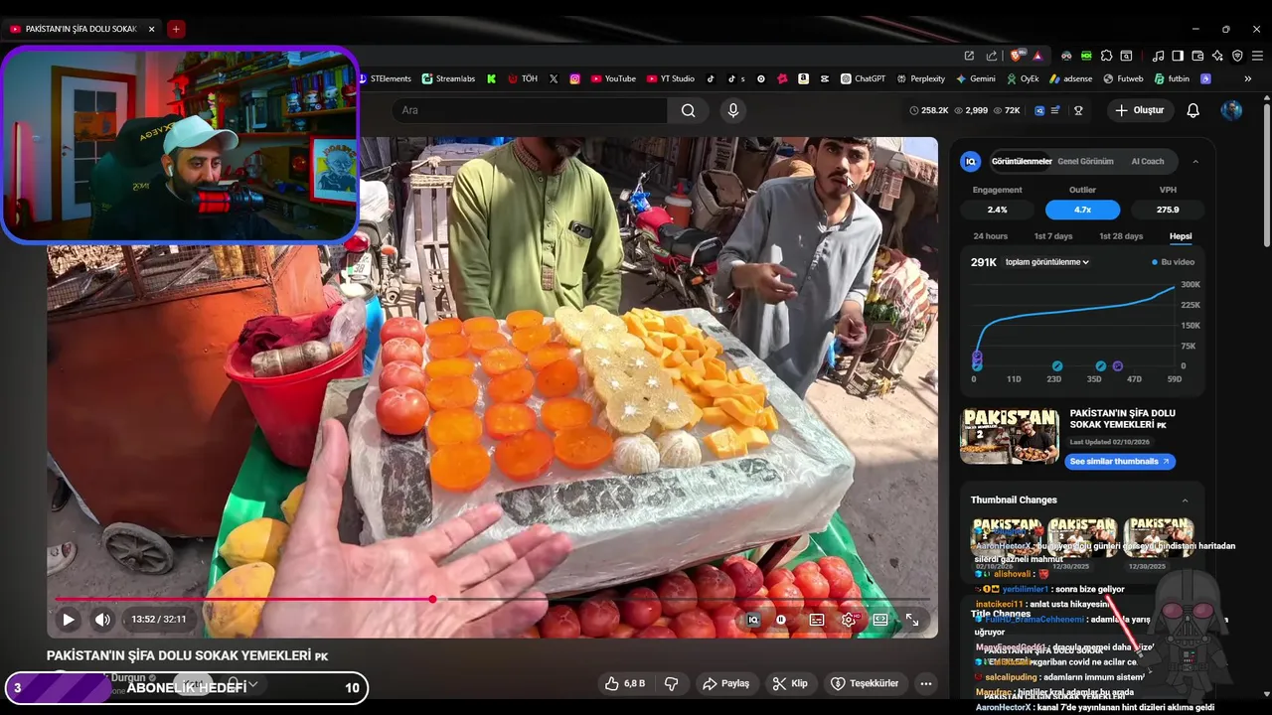The width and height of the screenshot is (1272, 715).
Task: Show more bookmarks overflow chevron
Action: pyautogui.click(x=1248, y=78)
